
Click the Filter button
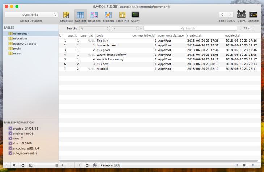tap(247, 28)
